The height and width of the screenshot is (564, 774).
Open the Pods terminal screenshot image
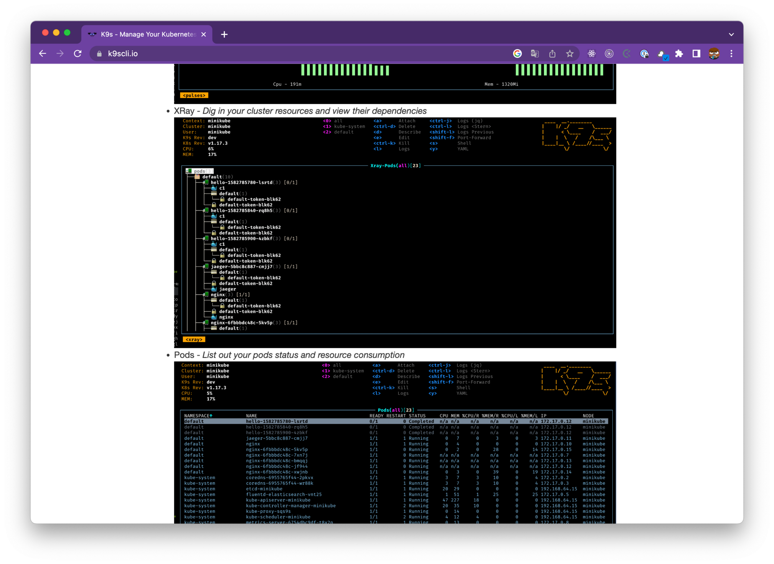[x=395, y=442]
